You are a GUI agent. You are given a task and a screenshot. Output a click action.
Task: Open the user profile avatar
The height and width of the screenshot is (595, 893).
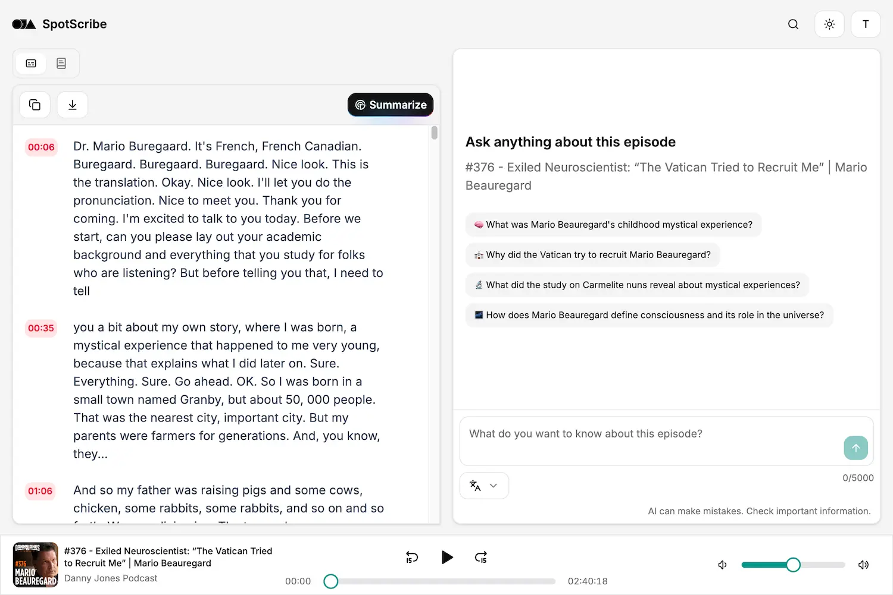tap(866, 24)
